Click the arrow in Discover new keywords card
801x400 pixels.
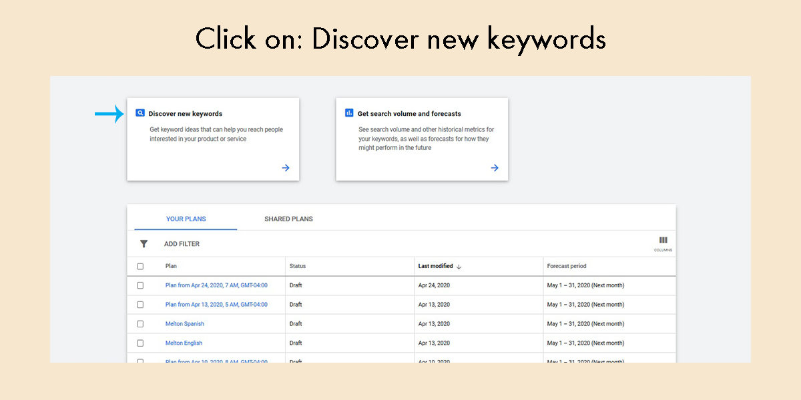pos(286,168)
